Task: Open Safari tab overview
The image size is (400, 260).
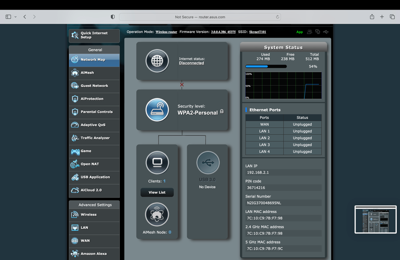Action: click(x=392, y=17)
